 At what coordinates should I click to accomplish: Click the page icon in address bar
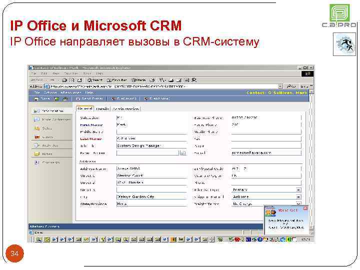[x=47, y=86]
